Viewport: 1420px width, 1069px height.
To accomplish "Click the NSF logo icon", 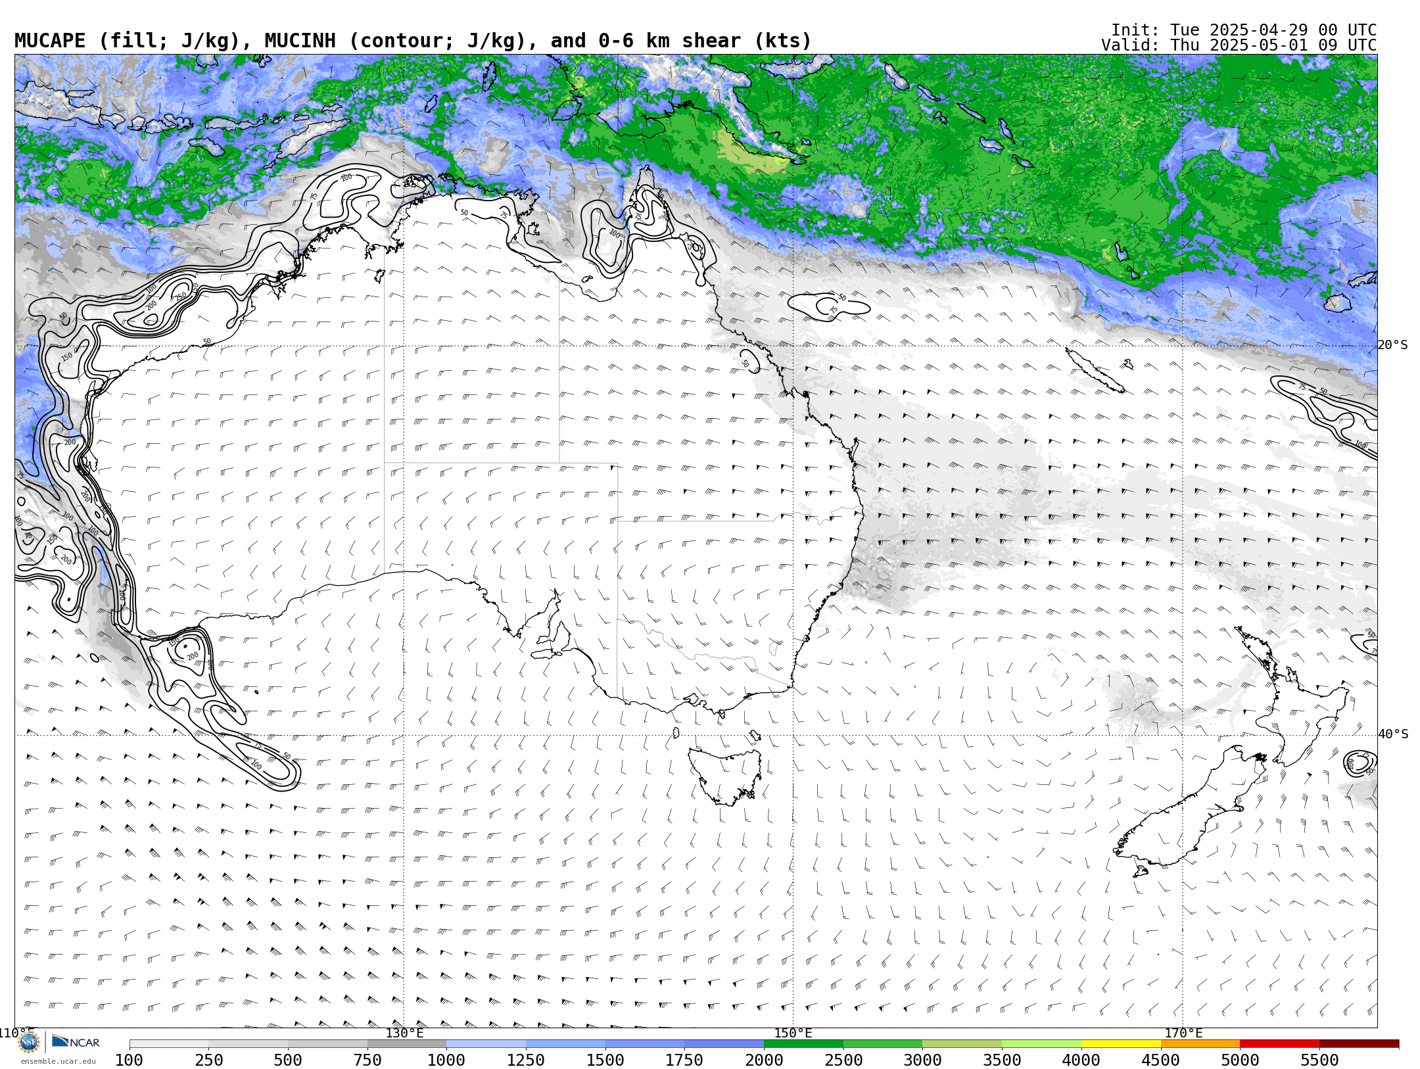I will 29,1042.
